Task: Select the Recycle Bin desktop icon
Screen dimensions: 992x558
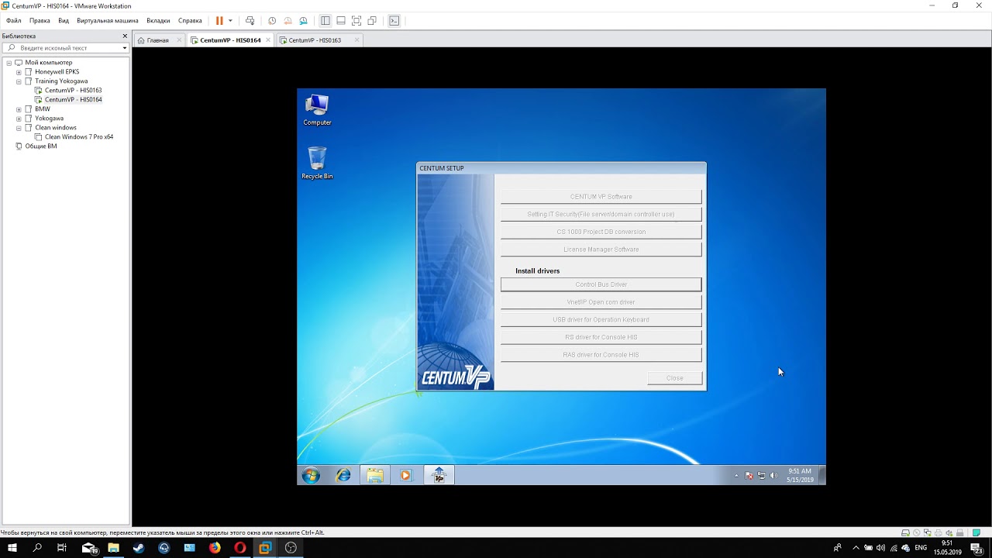Action: tap(317, 163)
